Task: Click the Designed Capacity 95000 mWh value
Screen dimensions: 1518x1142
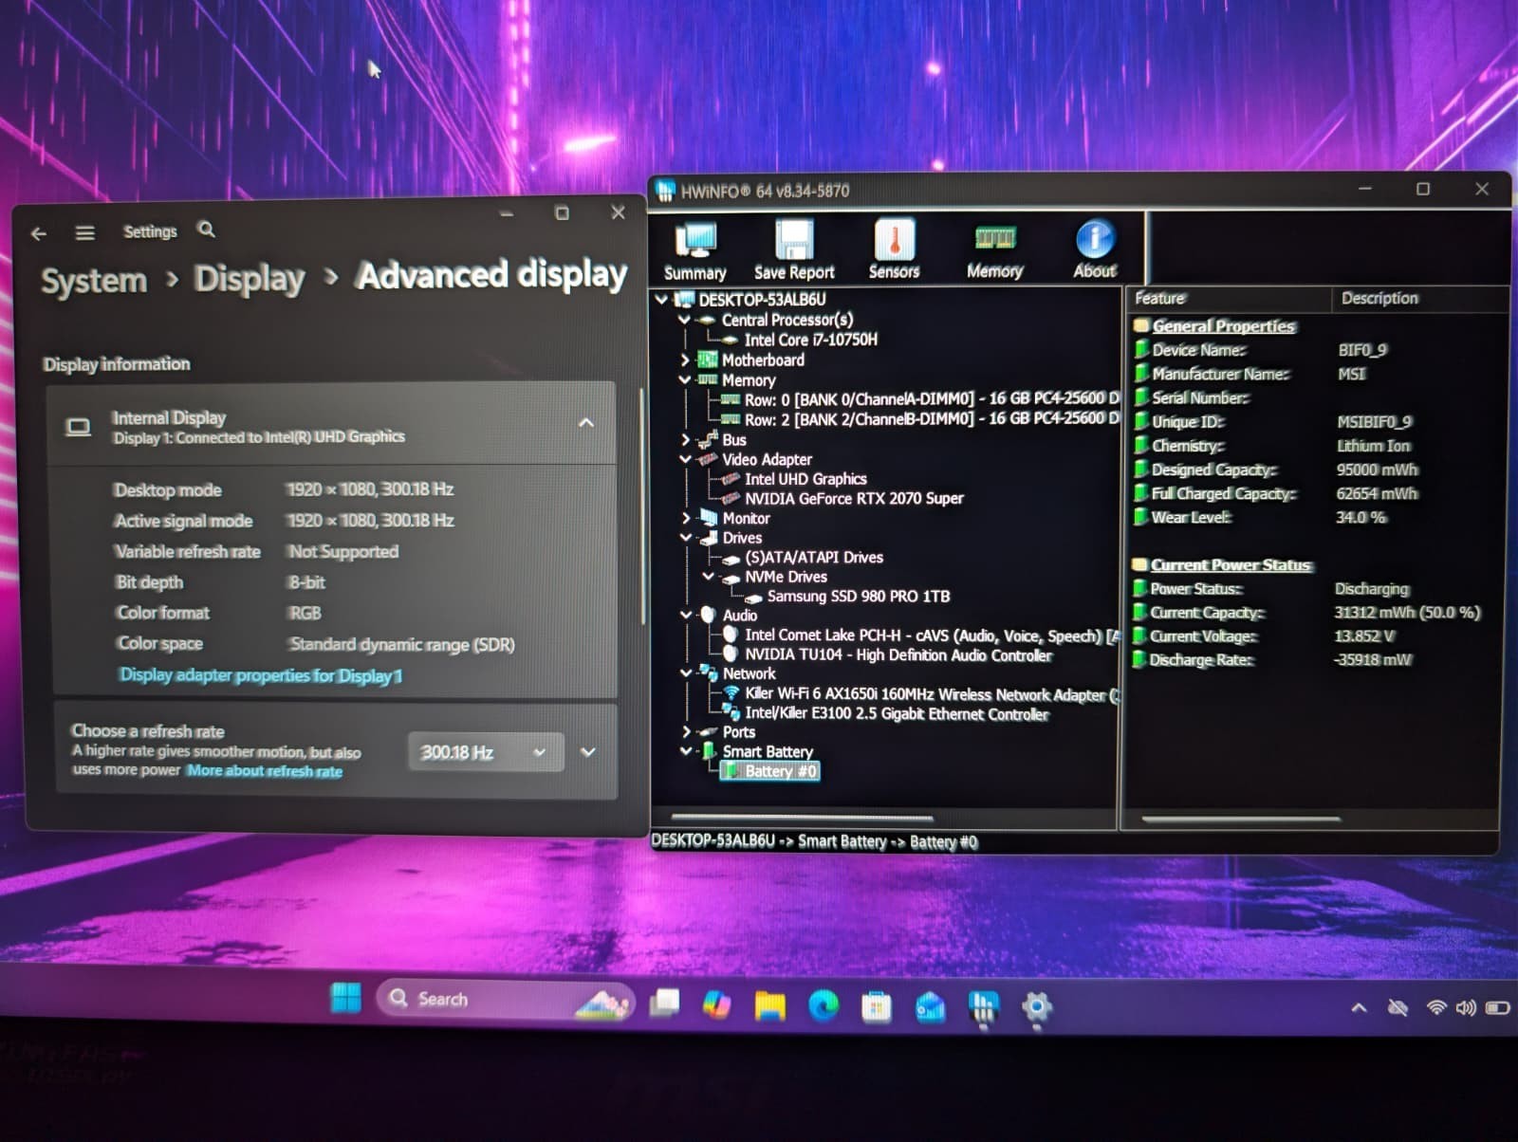Action: coord(1377,470)
